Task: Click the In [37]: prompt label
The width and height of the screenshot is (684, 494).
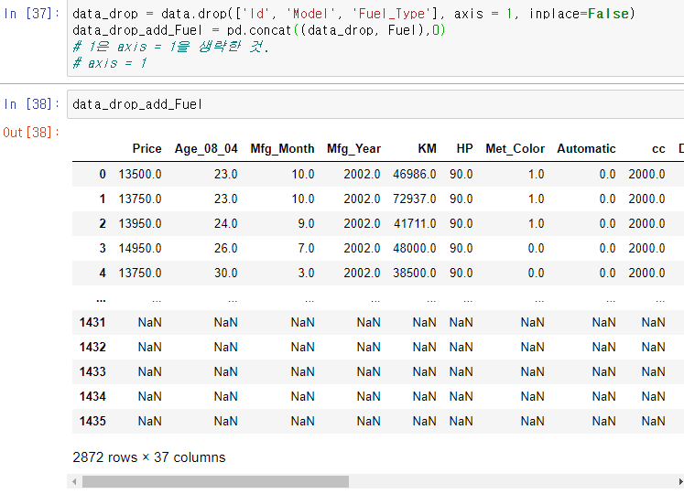Action: point(31,14)
